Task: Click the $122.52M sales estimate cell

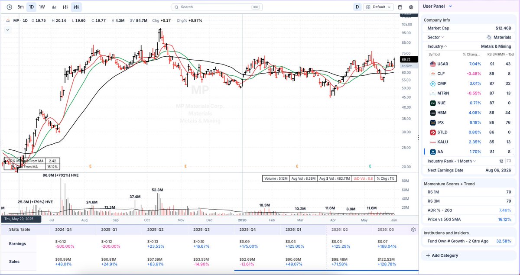Action: (x=387, y=259)
